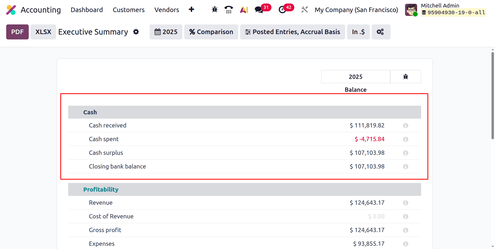
Task: Open the Posted Entries, Accrual Basis filter
Action: click(292, 32)
